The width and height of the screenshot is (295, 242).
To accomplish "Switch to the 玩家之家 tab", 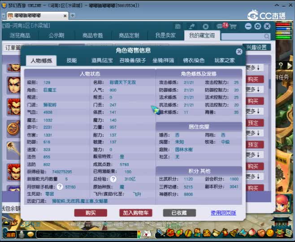I will (x=225, y=60).
